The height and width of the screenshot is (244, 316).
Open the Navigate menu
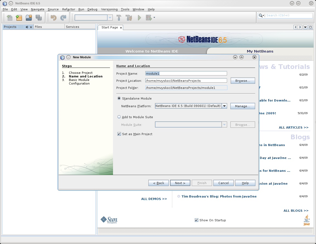(38, 9)
